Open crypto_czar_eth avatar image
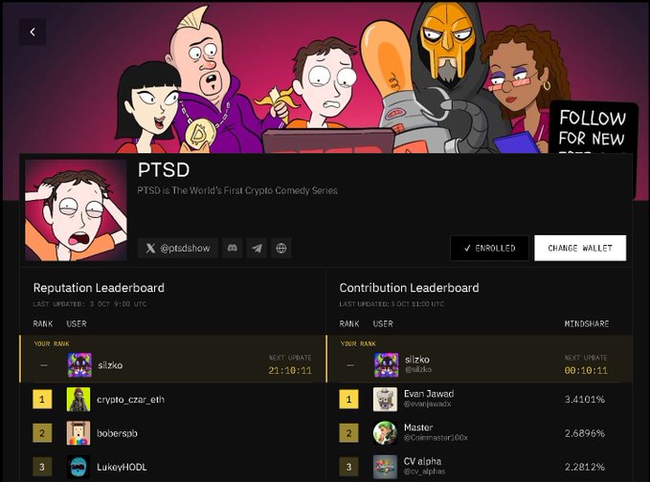 pyautogui.click(x=78, y=399)
